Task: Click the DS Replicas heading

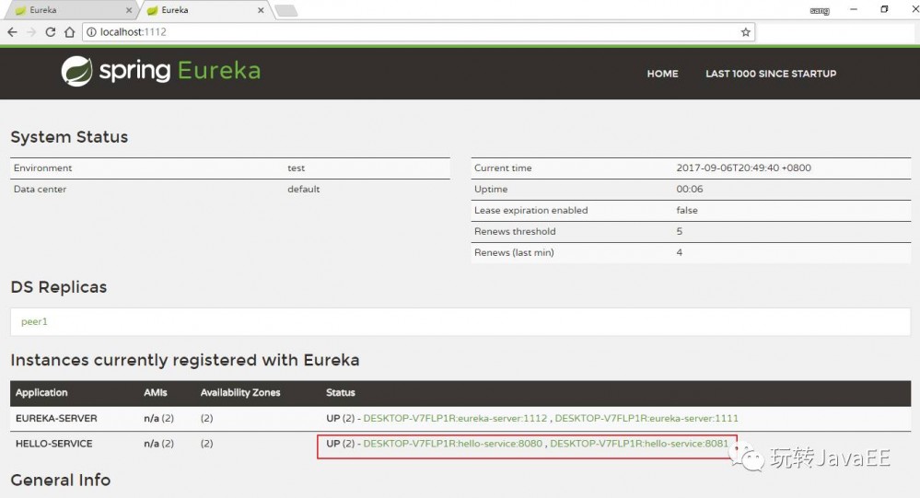Action: pyautogui.click(x=59, y=287)
